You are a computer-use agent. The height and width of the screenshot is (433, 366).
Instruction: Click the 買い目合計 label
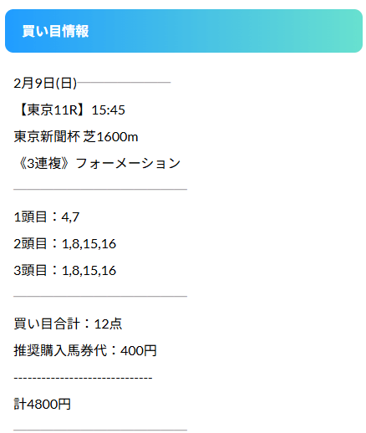point(47,323)
